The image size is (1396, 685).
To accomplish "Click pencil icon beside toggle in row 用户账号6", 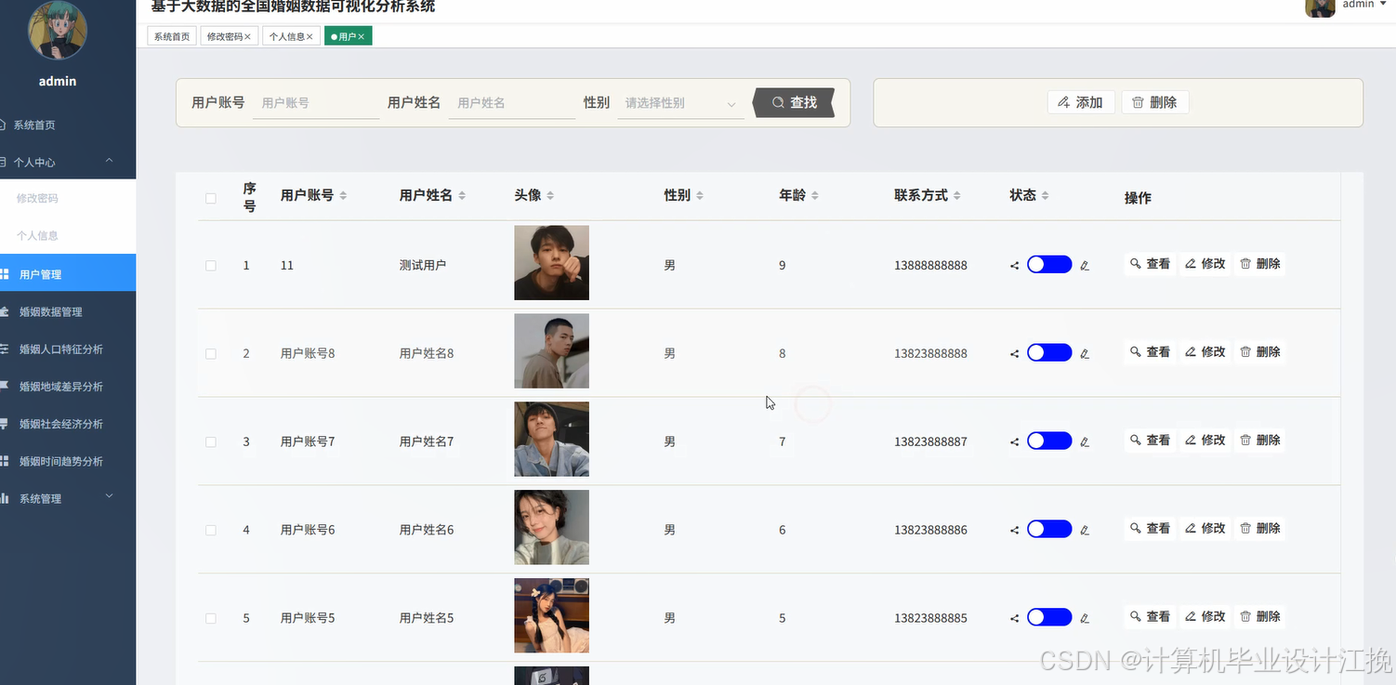I will (x=1085, y=531).
